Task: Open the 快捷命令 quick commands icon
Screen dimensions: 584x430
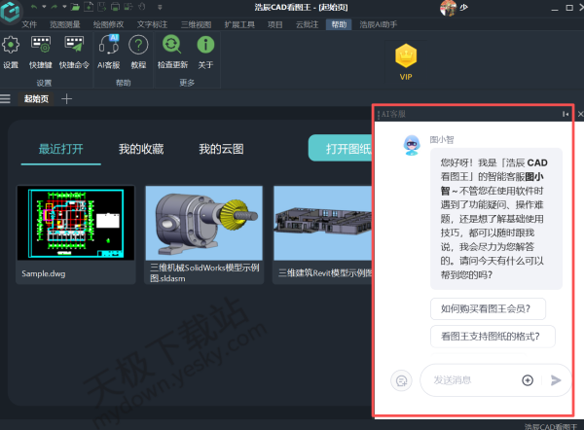Action: pyautogui.click(x=73, y=45)
